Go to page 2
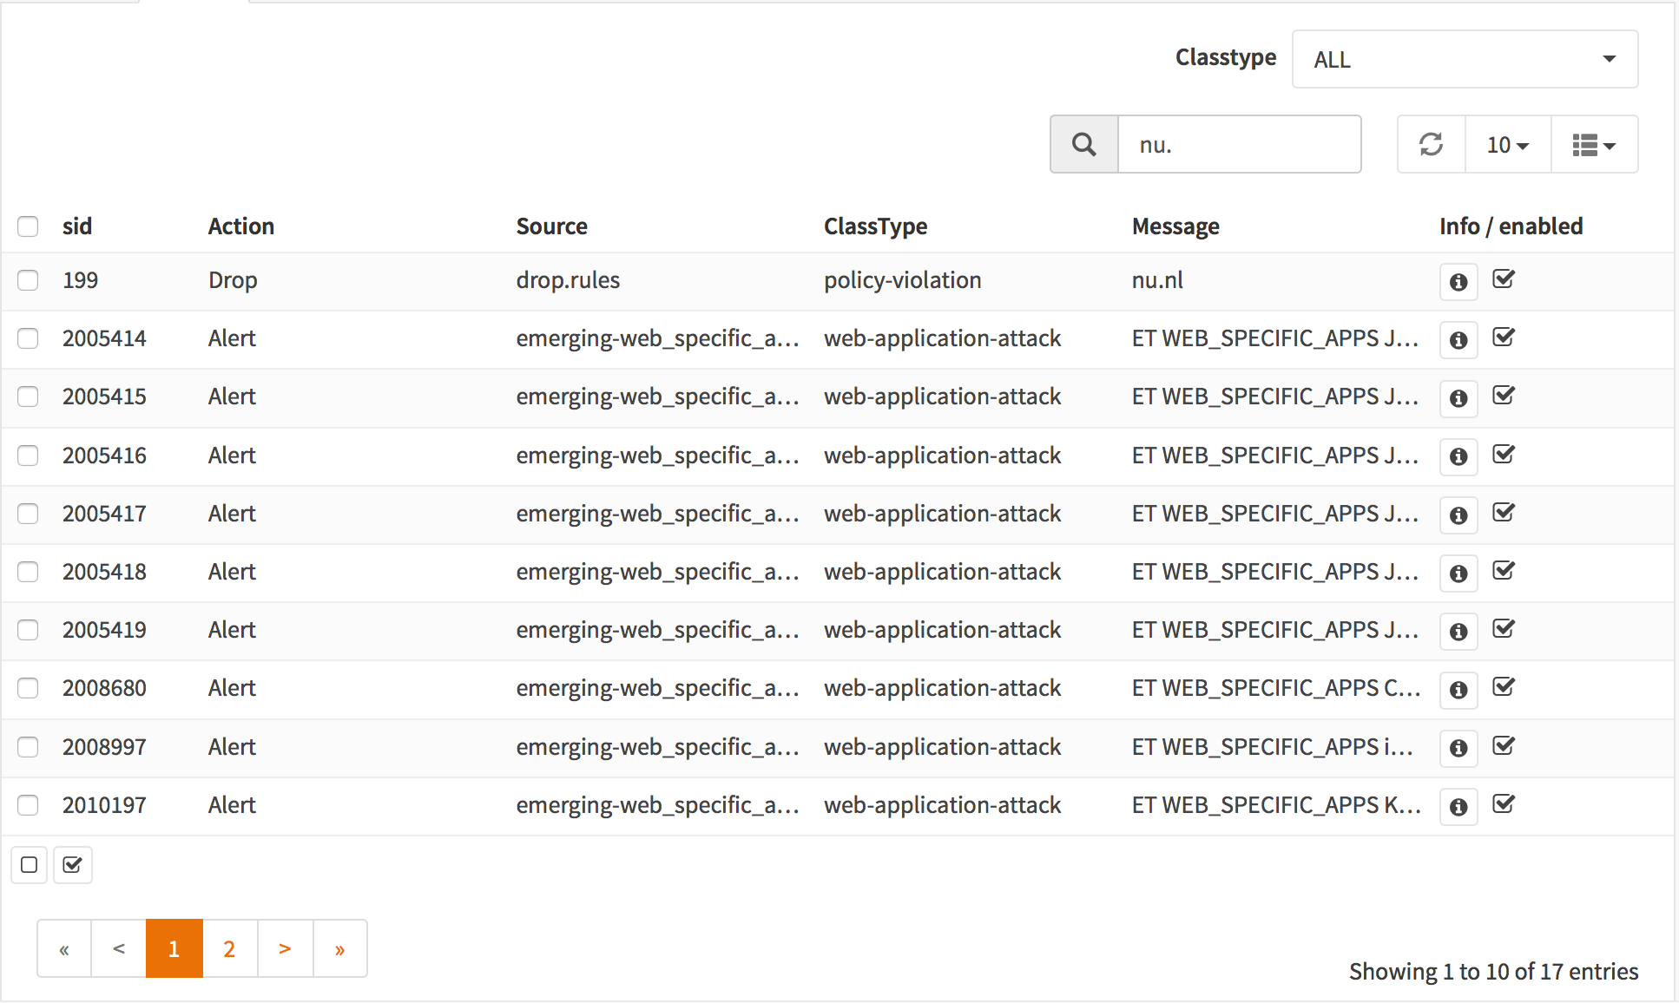This screenshot has width=1679, height=1003. 229,948
